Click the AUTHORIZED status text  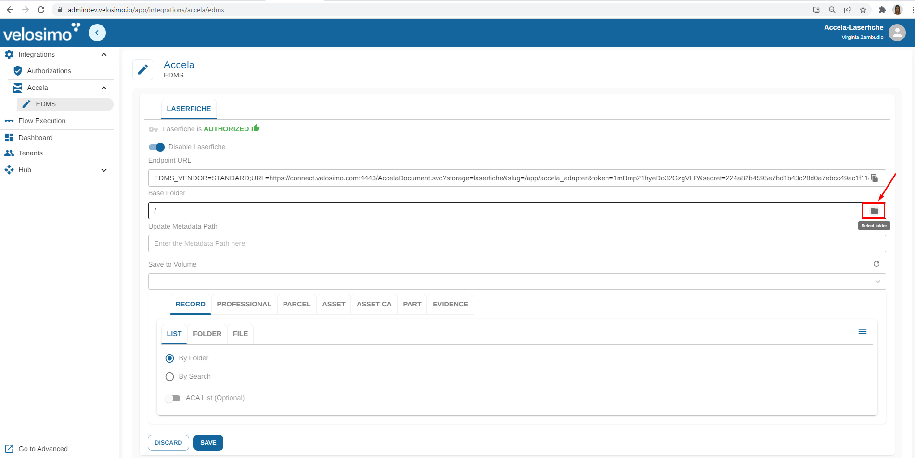[x=226, y=129]
